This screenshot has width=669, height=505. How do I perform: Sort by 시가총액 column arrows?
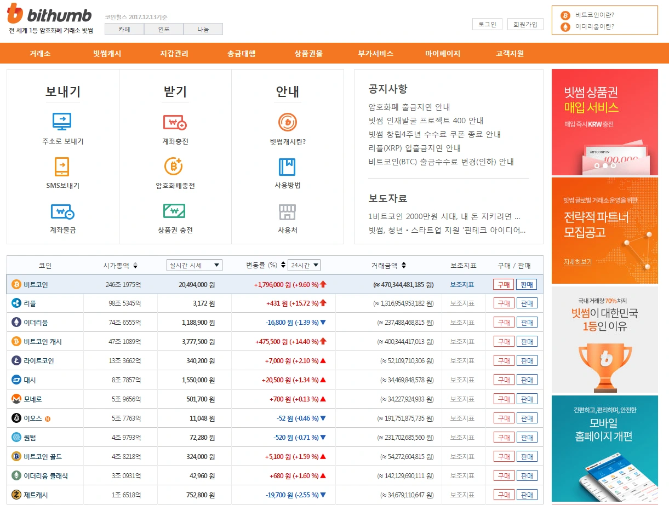click(135, 266)
